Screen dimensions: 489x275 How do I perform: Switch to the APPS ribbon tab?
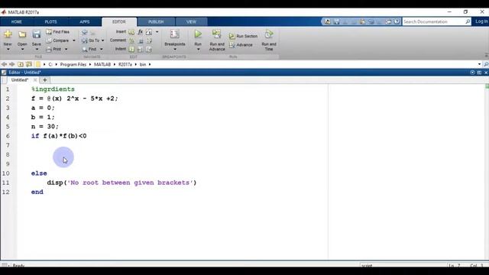tap(85, 22)
